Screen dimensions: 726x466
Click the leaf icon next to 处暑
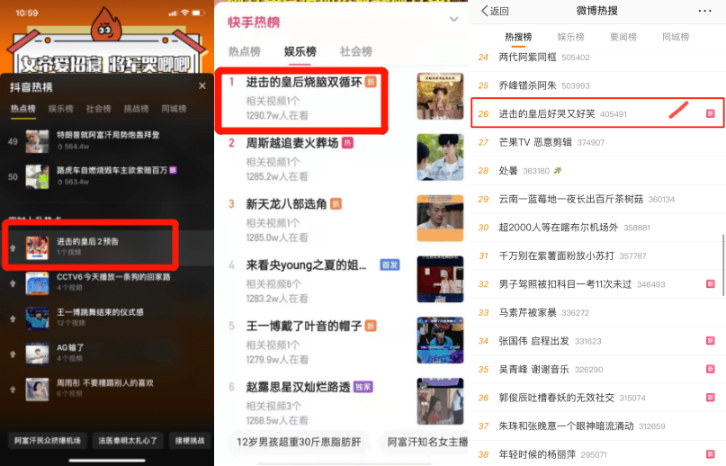tap(558, 170)
